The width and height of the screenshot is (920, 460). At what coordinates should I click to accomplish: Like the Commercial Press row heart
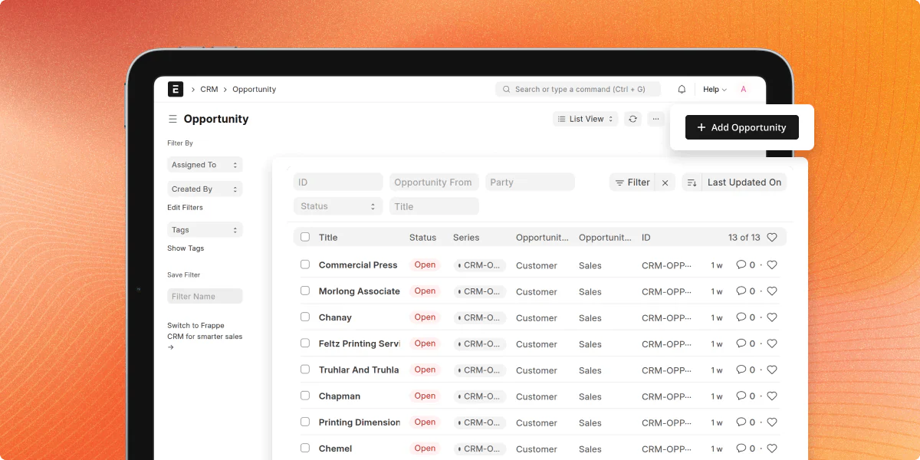click(772, 265)
